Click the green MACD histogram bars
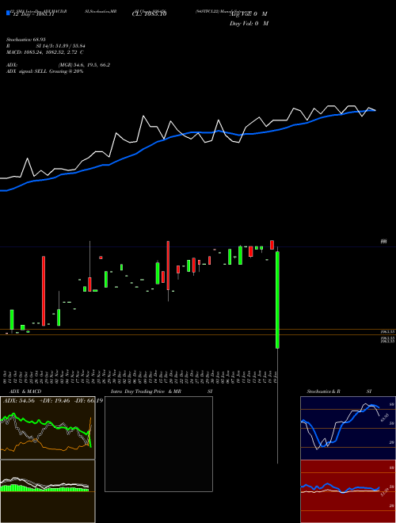The image size is (396, 523). pyautogui.click(x=44, y=488)
